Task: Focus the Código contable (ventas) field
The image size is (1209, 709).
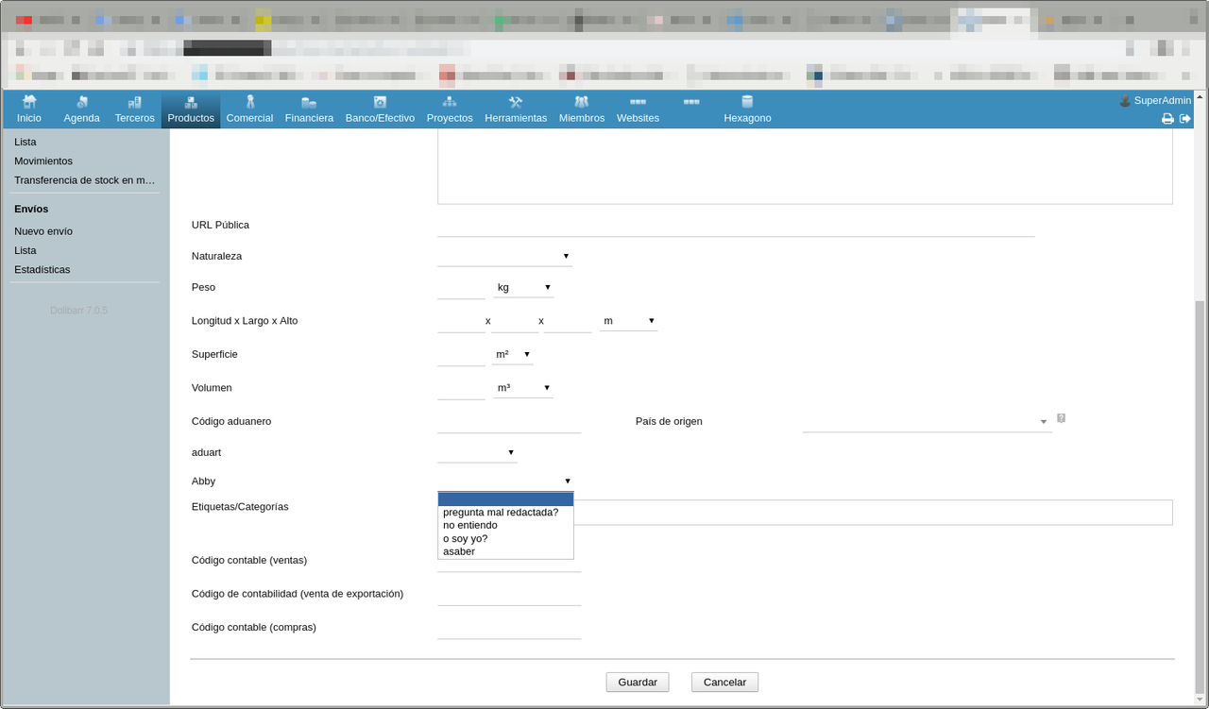Action: (x=509, y=564)
